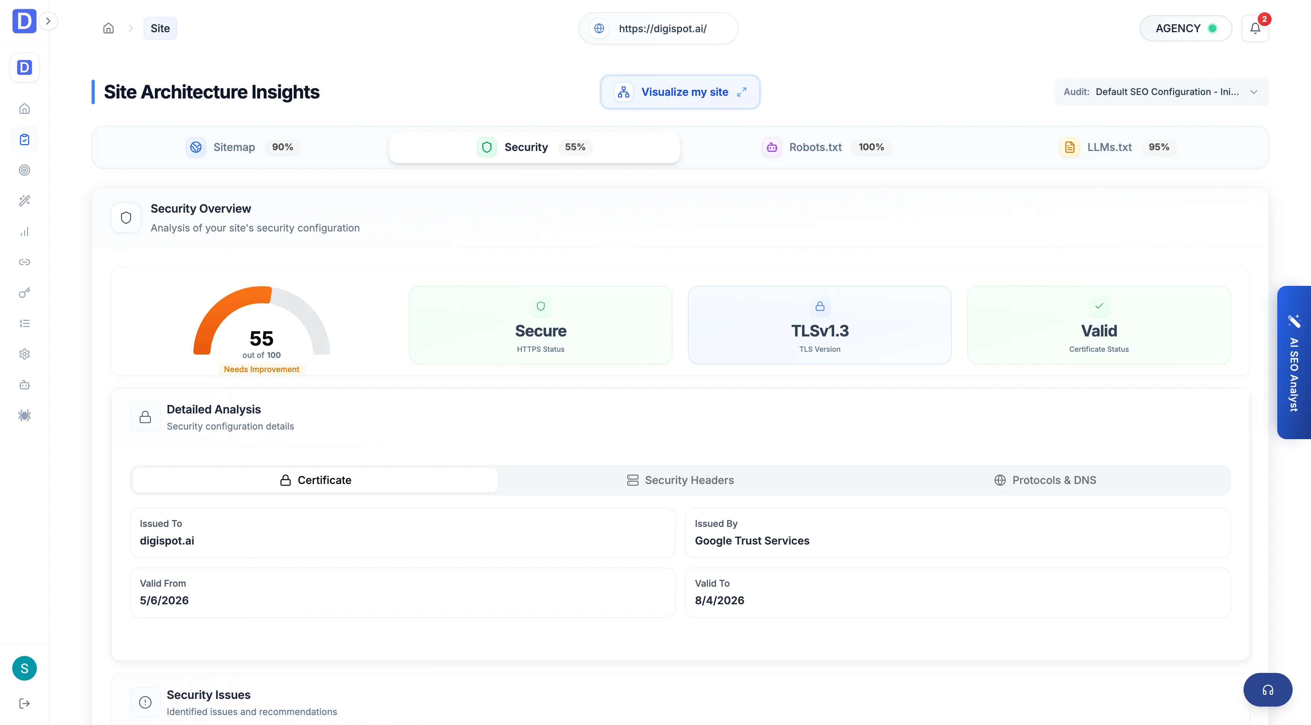1311x725 pixels.
Task: Go to home via breadcrumb home icon
Action: 108,28
